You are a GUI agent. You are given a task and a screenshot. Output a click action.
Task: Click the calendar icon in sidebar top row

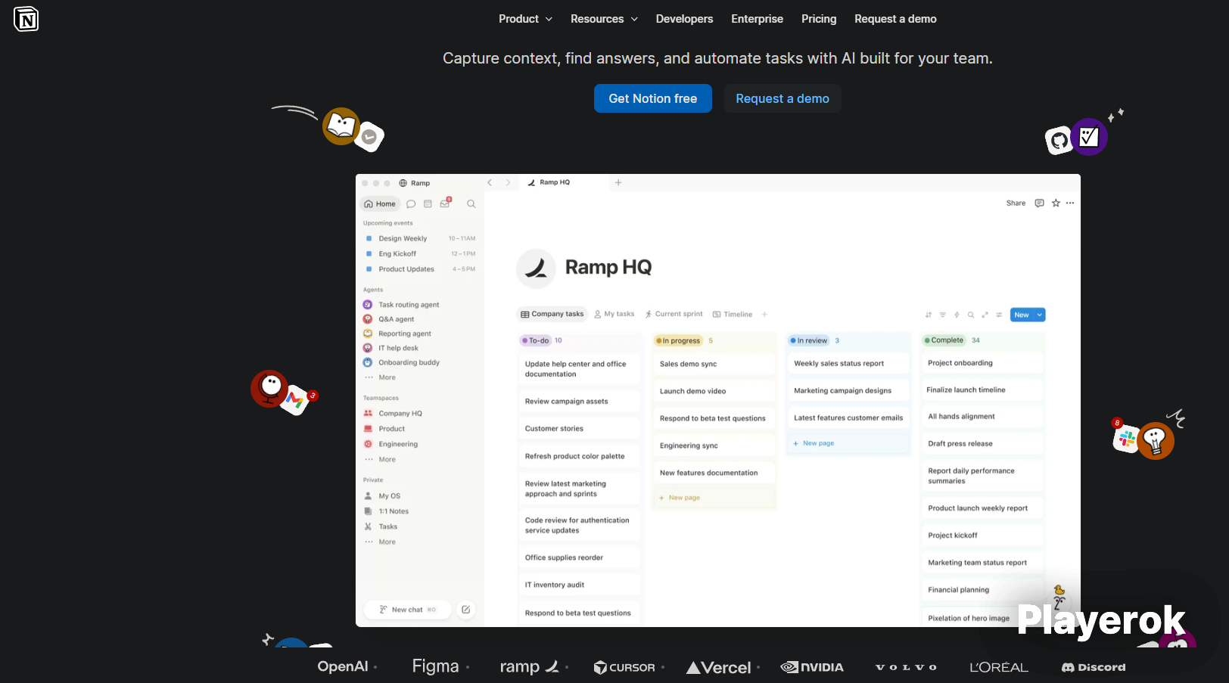click(428, 204)
